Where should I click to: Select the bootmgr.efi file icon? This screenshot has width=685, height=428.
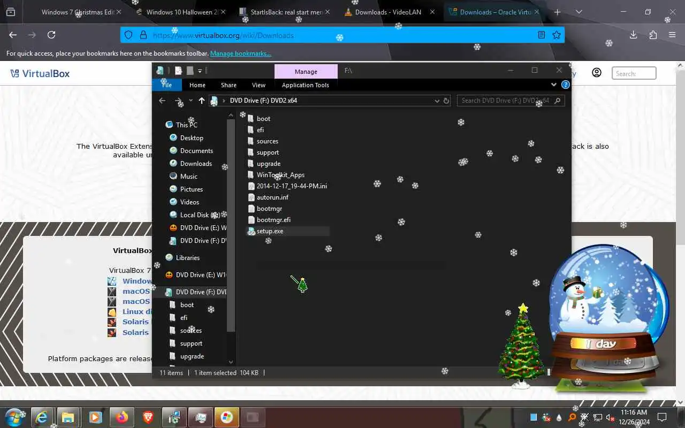coord(252,220)
